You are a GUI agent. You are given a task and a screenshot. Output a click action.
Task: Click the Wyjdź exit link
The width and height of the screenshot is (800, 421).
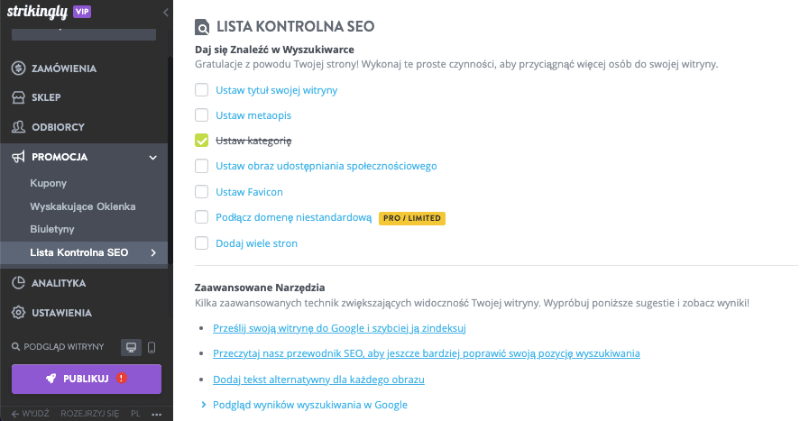(x=31, y=415)
